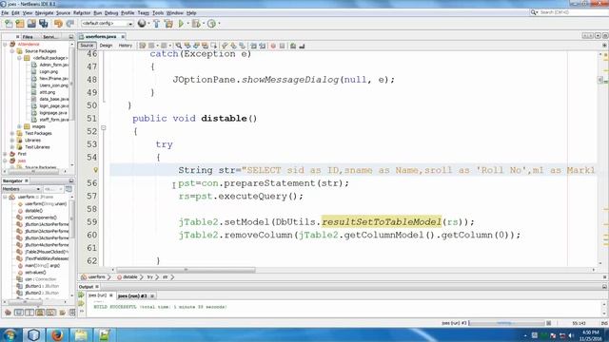Open the Debug Project dropdown arrow

tap(203, 24)
